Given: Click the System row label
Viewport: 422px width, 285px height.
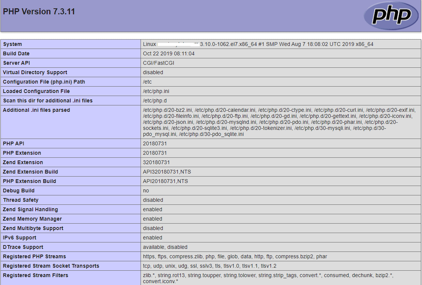Looking at the screenshot, I should [12, 44].
